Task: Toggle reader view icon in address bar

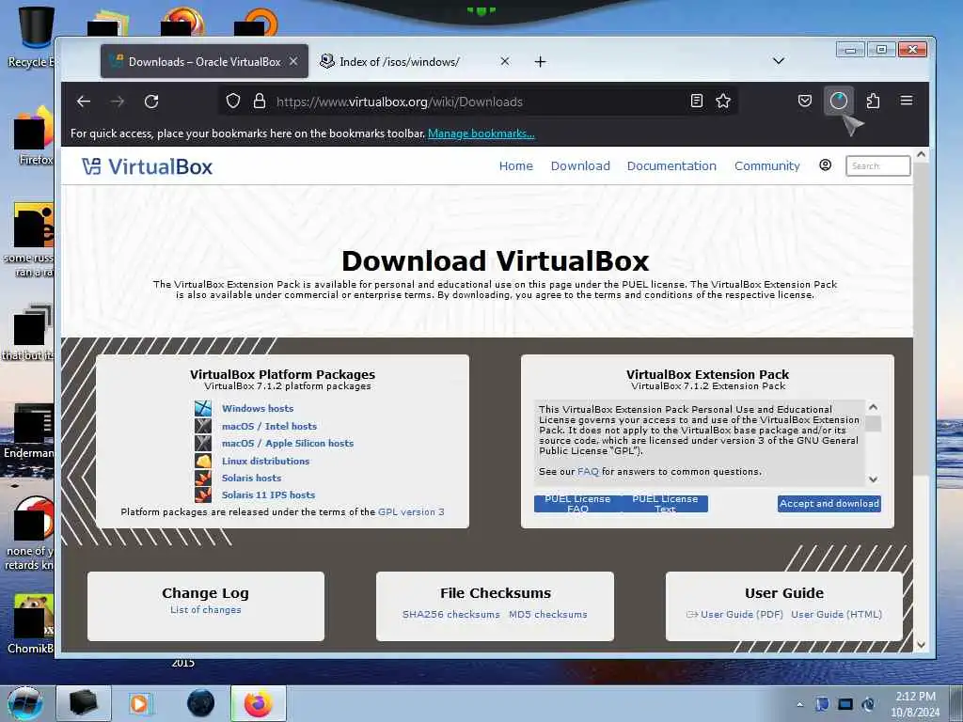Action: point(697,101)
